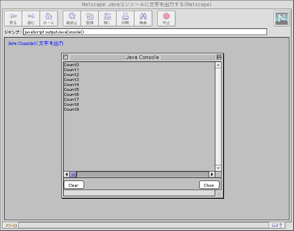Click the Java Console zoom box
The width and height of the screenshot is (294, 231).
219,57
